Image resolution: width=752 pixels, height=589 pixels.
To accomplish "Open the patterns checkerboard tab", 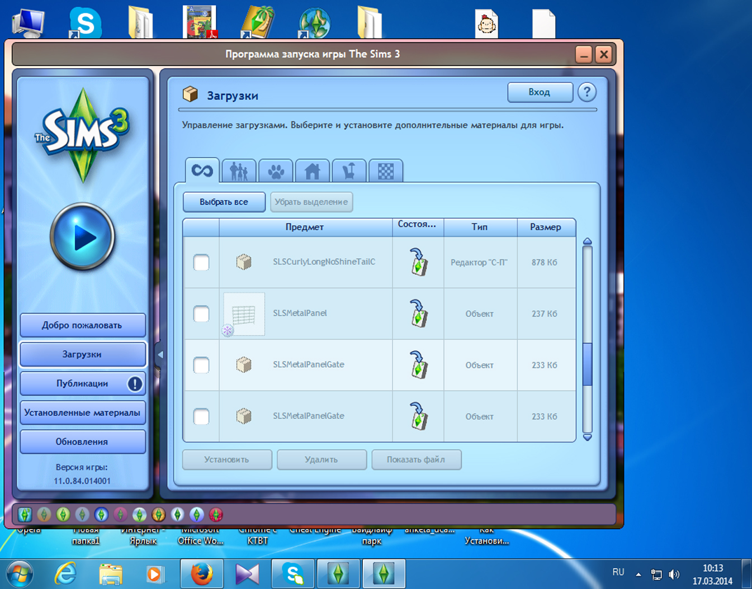I will [x=386, y=171].
